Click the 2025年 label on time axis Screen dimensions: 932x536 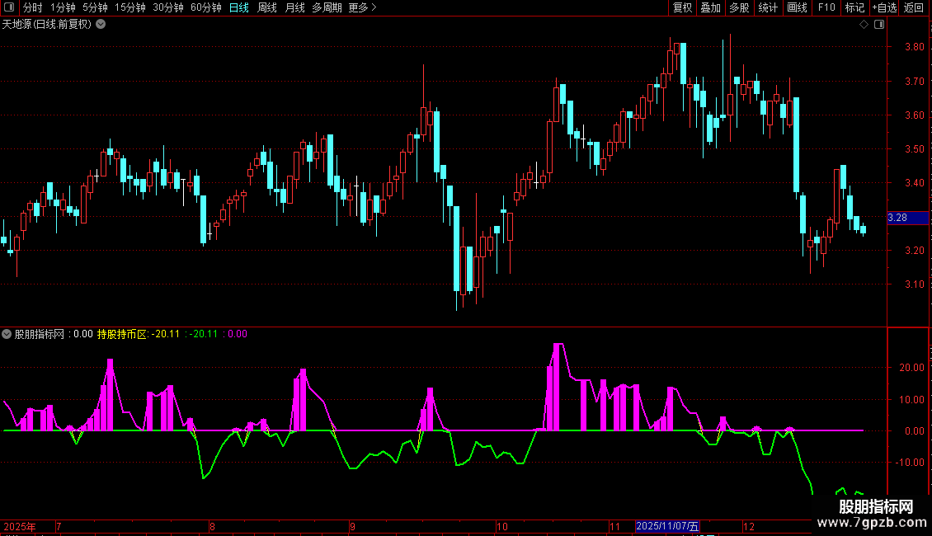pos(20,526)
